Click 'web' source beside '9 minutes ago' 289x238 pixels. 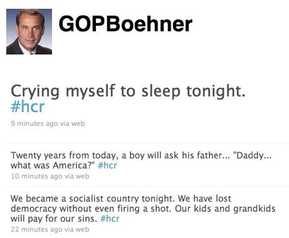click(x=78, y=123)
